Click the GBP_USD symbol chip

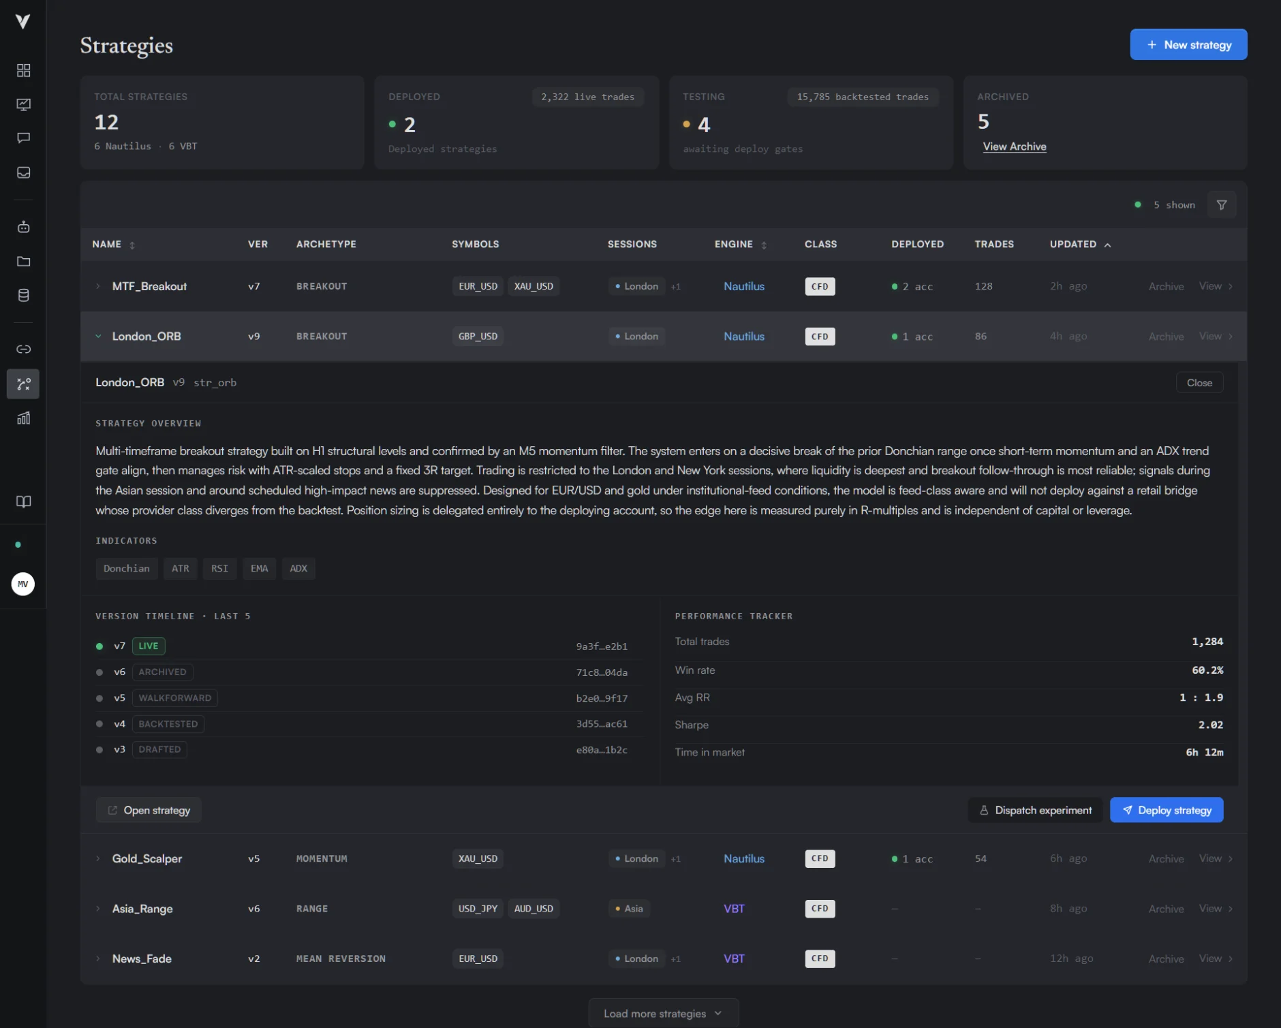click(478, 336)
